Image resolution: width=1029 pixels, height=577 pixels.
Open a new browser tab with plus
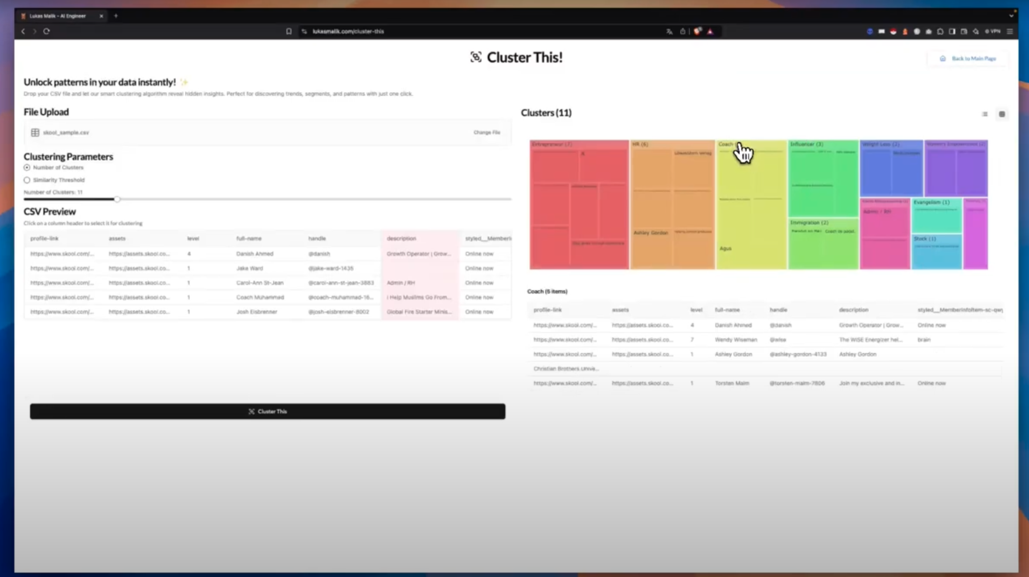(x=116, y=16)
